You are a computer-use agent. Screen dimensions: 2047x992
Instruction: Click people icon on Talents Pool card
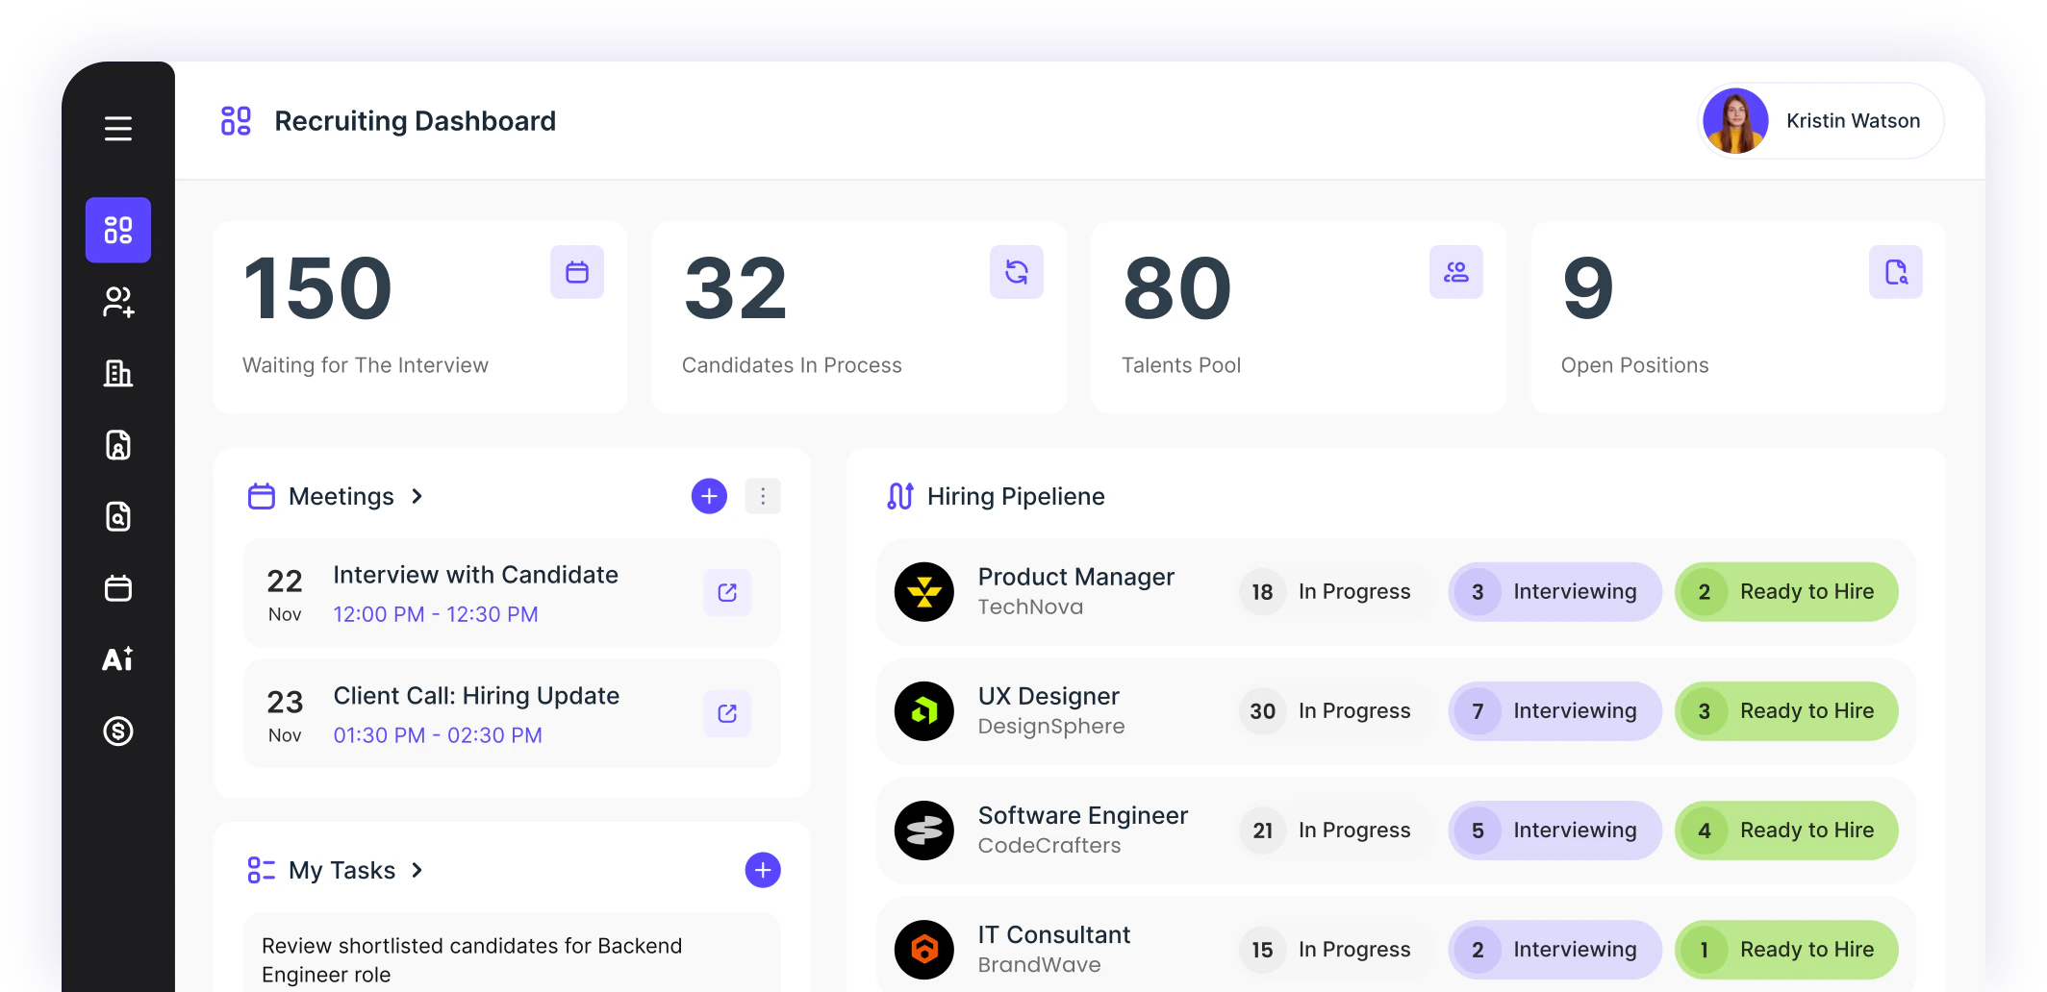tap(1456, 272)
